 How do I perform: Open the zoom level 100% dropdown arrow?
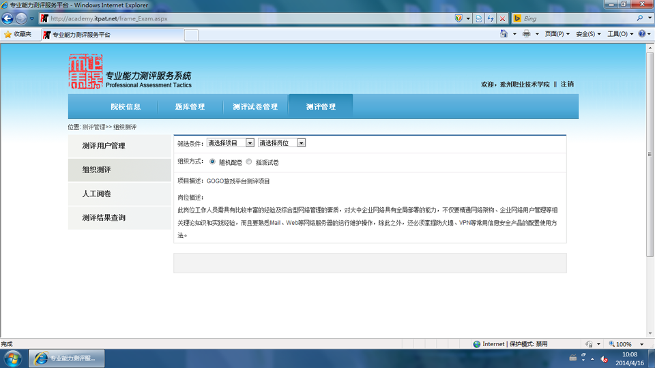pos(642,344)
